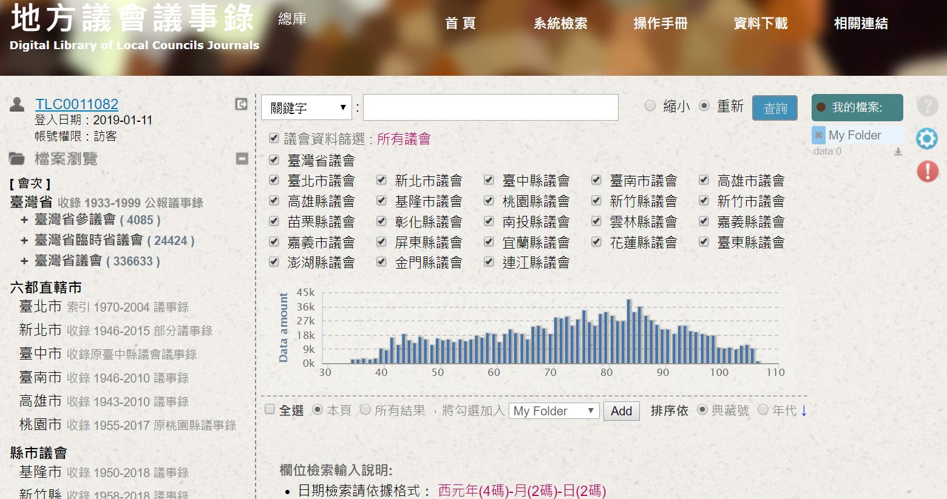The image size is (947, 499).
Task: Expand the 臺灣省參議會 tree node
Action: coord(24,220)
